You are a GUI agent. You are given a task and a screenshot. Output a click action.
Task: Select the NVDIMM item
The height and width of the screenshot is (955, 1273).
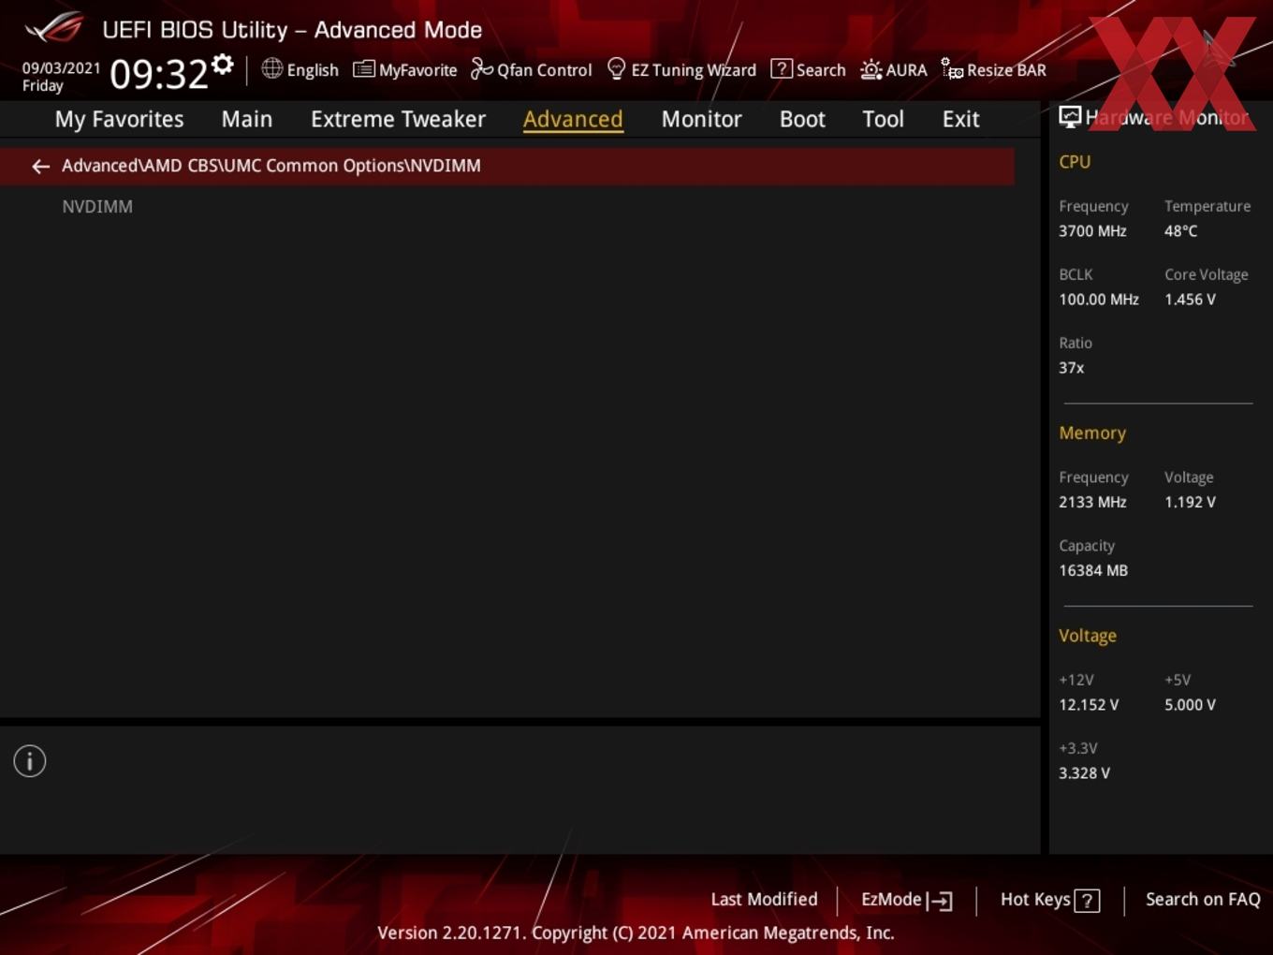(x=97, y=207)
